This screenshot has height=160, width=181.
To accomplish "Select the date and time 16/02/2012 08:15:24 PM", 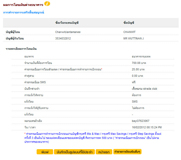I will [147, 127].
